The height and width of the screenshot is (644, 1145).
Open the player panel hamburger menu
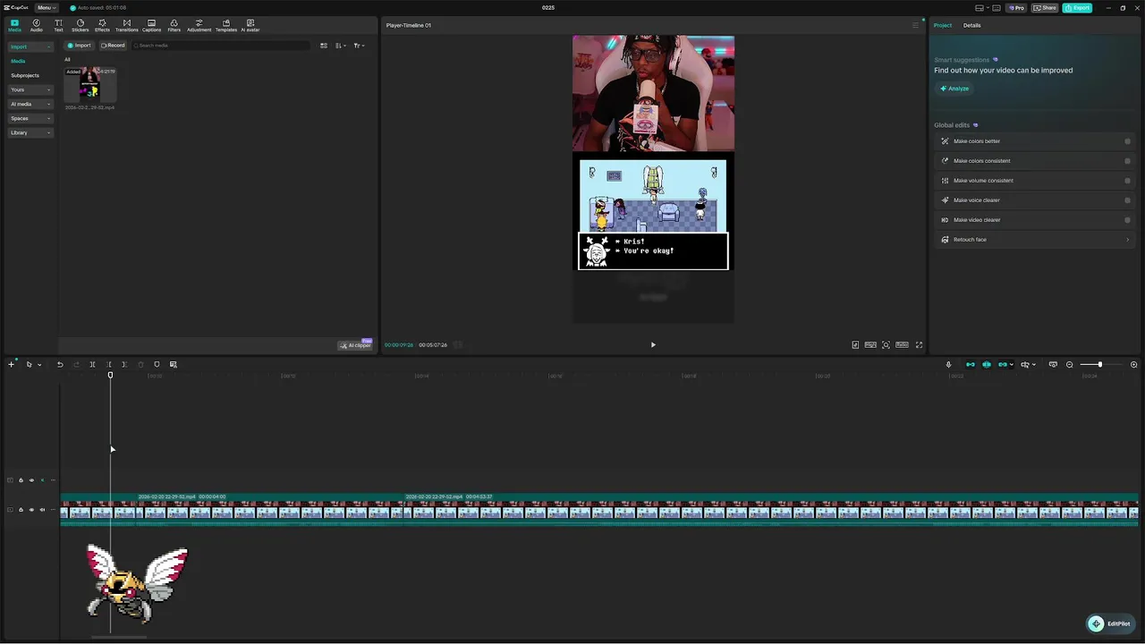[914, 25]
